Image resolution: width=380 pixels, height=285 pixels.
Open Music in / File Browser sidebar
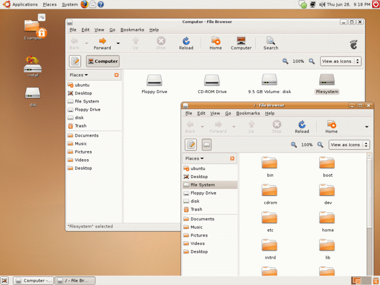pos(210,227)
